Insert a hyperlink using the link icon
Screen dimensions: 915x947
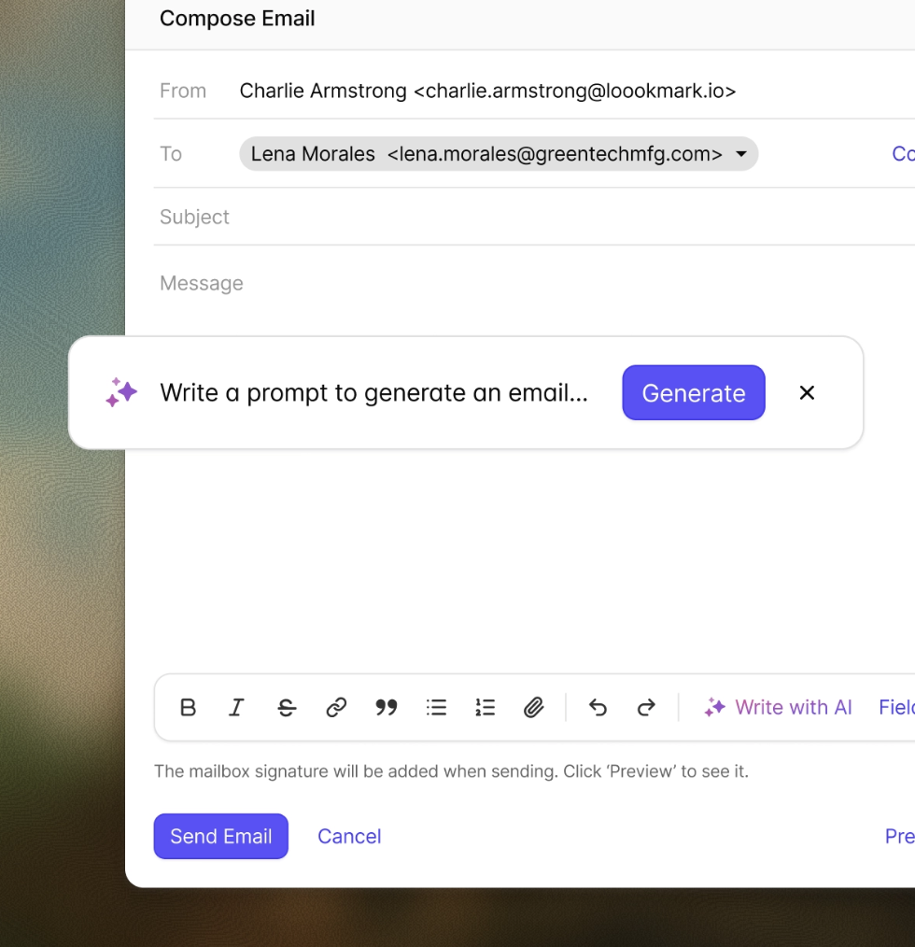(336, 707)
